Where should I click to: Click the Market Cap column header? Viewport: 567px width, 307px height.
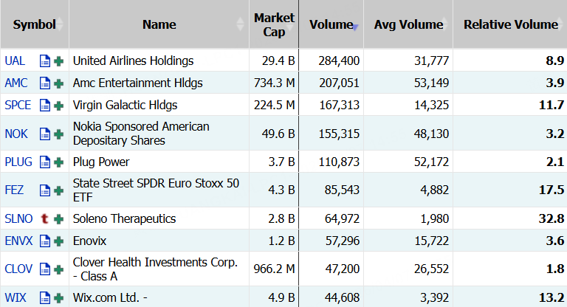[274, 24]
